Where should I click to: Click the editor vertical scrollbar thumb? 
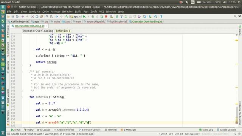pyautogui.click(x=237, y=115)
